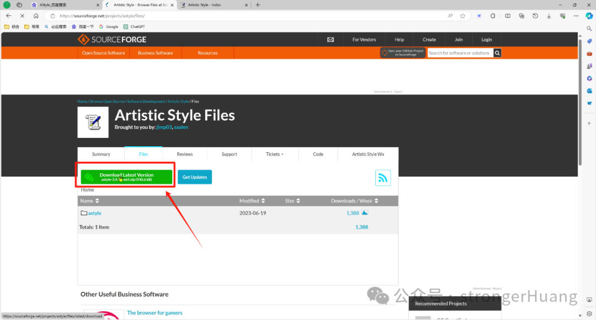Click Sync your GitHub Project button
596x320 pixels.
[402, 53]
